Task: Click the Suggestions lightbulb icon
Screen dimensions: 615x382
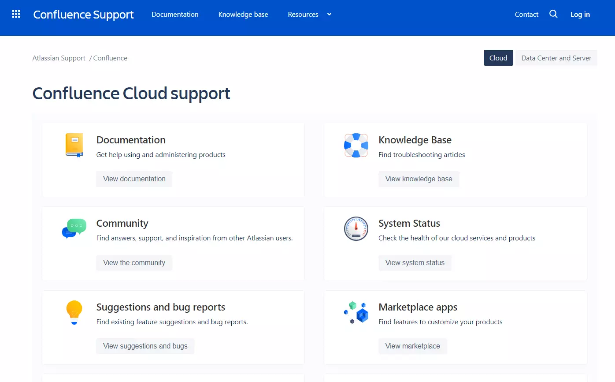Action: [x=74, y=312]
